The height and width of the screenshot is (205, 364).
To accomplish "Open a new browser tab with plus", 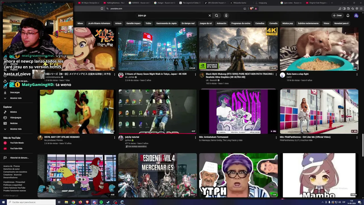I will pyautogui.click(x=332, y=3).
